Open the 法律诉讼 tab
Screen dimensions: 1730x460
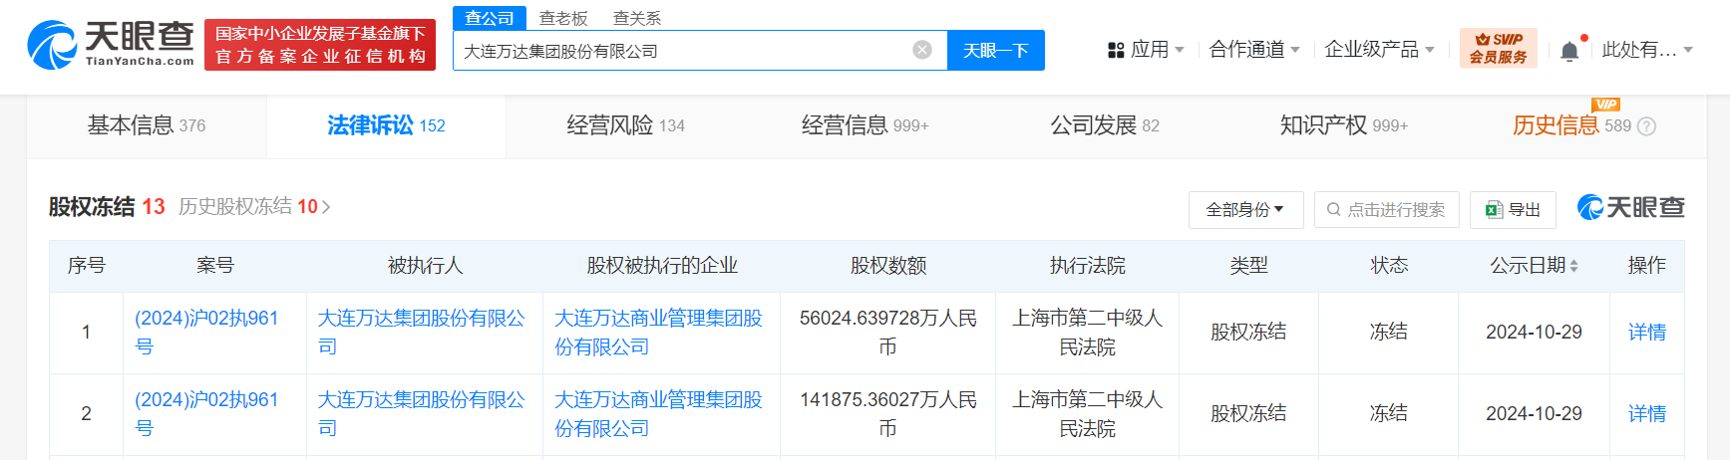coord(387,125)
